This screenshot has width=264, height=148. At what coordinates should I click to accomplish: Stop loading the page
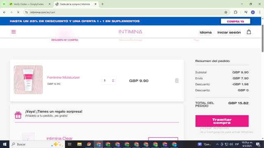pos(18,12)
